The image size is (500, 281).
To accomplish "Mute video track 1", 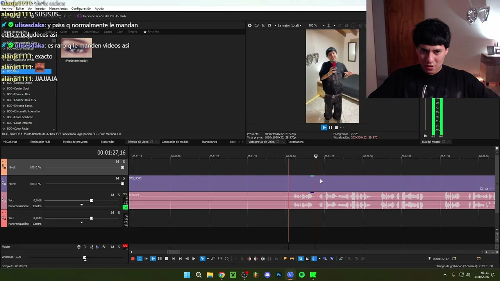I will (117, 162).
